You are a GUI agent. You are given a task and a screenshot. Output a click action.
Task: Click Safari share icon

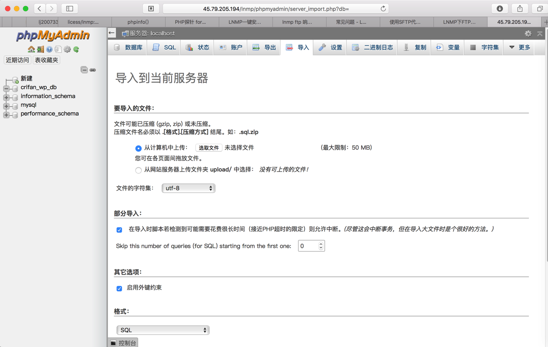tap(520, 8)
